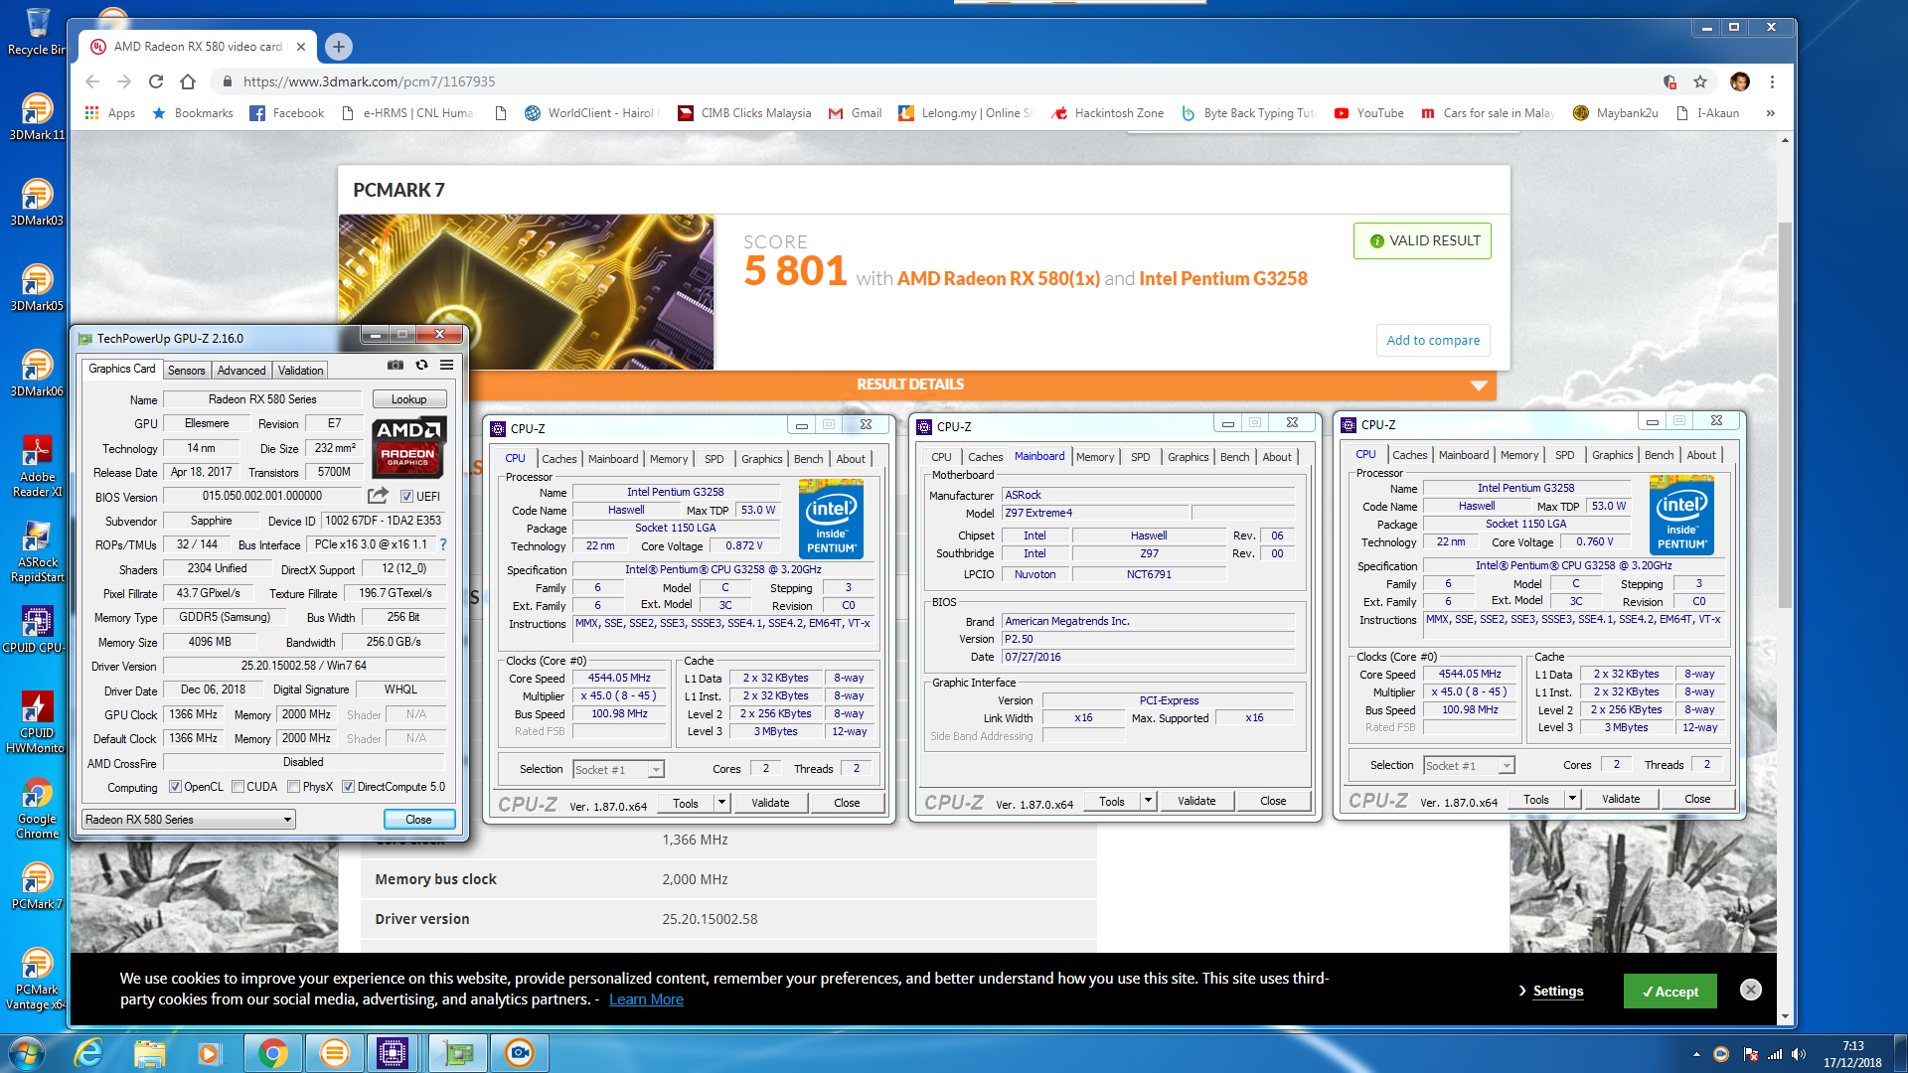Open the 3DMark 11 desktop shortcut
Image resolution: width=1908 pixels, height=1073 pixels.
coord(37,116)
